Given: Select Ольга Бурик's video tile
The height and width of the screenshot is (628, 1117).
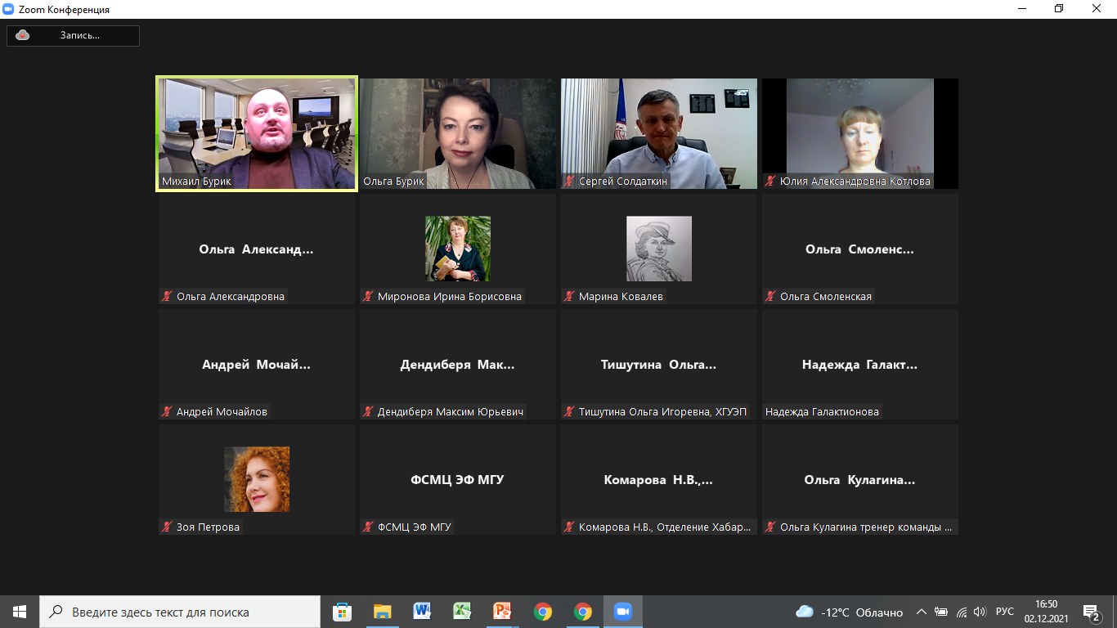Looking at the screenshot, I should pos(458,134).
